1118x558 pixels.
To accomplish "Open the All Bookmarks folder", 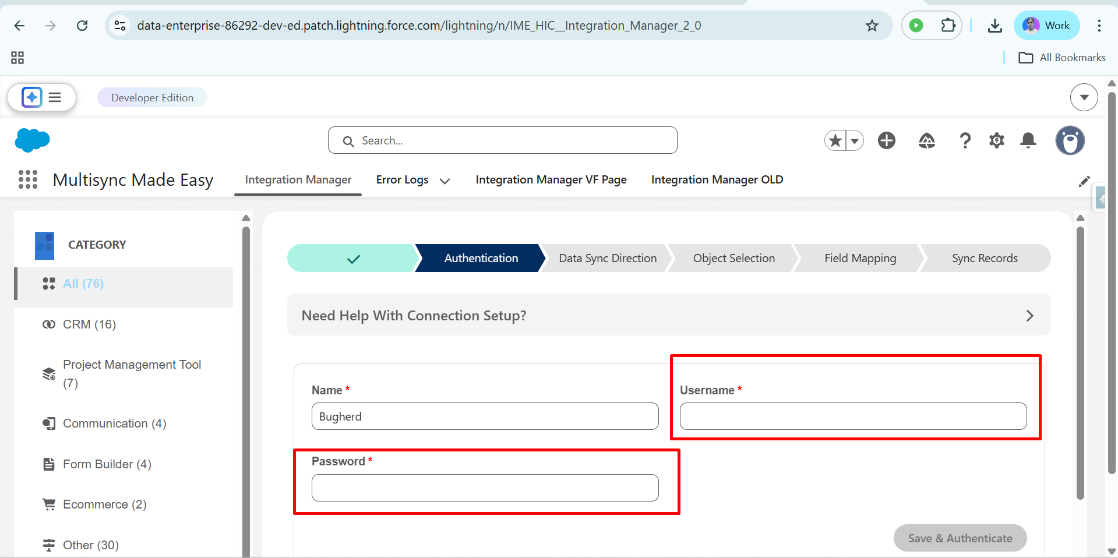I will point(1061,58).
